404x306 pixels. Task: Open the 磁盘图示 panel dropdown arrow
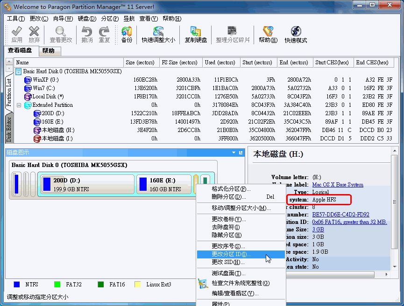(x=234, y=153)
